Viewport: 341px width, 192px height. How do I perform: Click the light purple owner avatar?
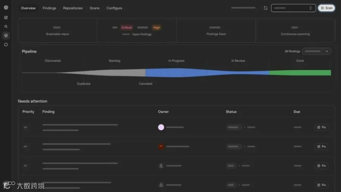pyautogui.click(x=161, y=127)
